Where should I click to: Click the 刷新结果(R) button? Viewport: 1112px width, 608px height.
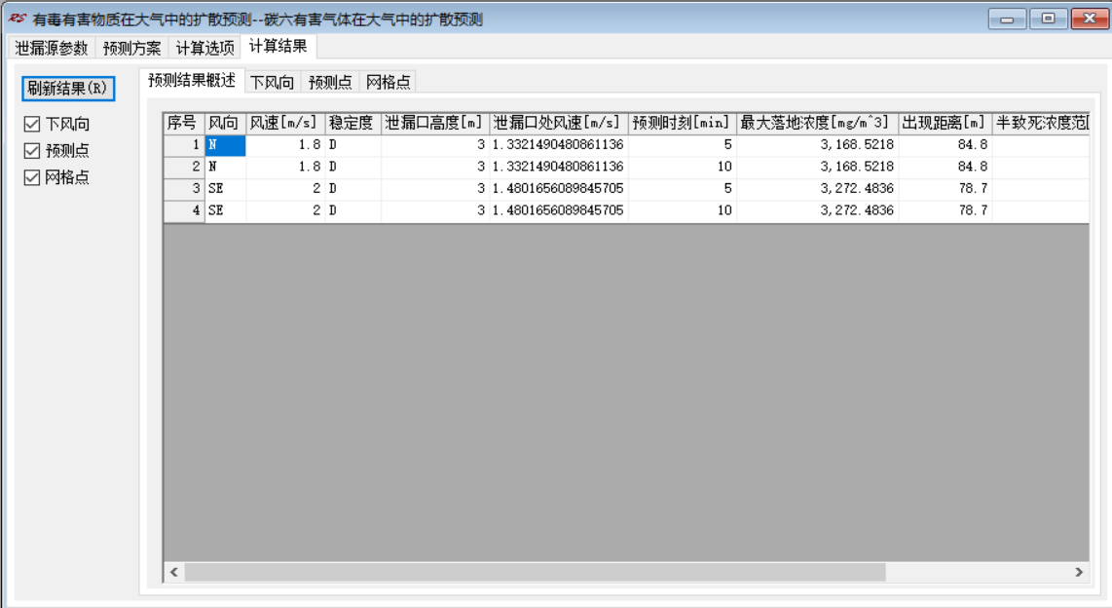(x=68, y=88)
